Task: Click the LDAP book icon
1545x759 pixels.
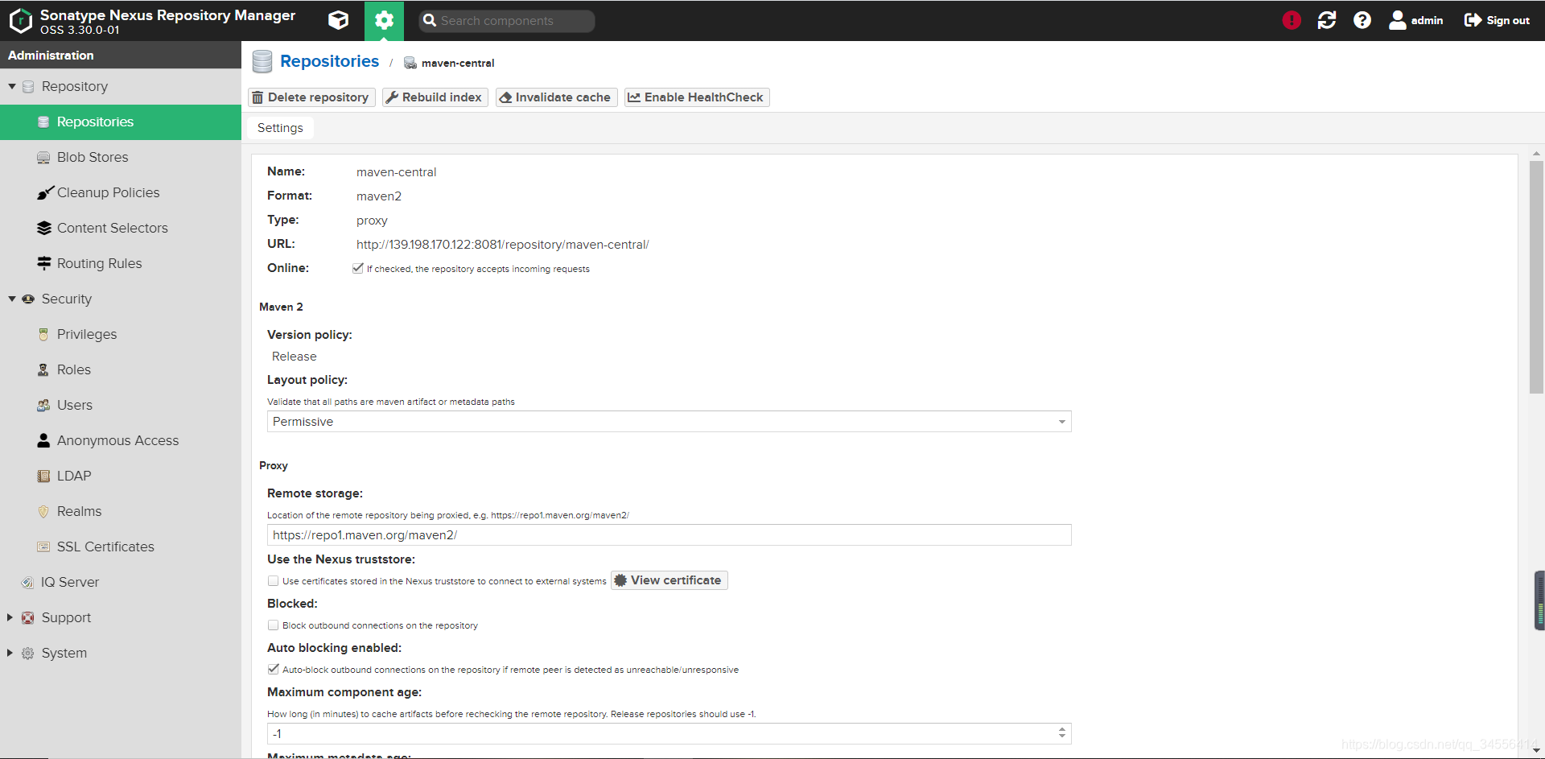Action: click(x=43, y=476)
